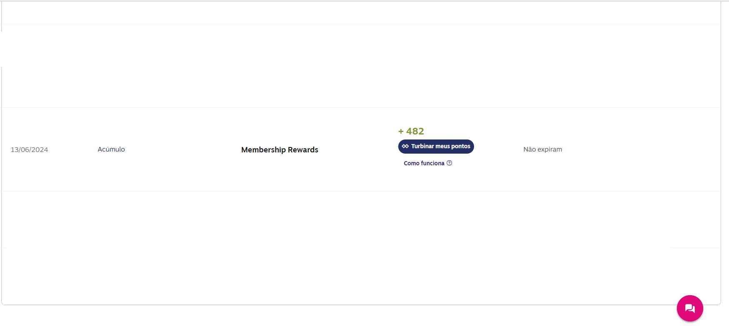The width and height of the screenshot is (729, 326).
Task: Click the circled question mark beside Como funciona
Action: pyautogui.click(x=449, y=163)
